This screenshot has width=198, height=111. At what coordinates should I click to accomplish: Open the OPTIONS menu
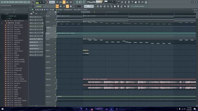(21, 2)
